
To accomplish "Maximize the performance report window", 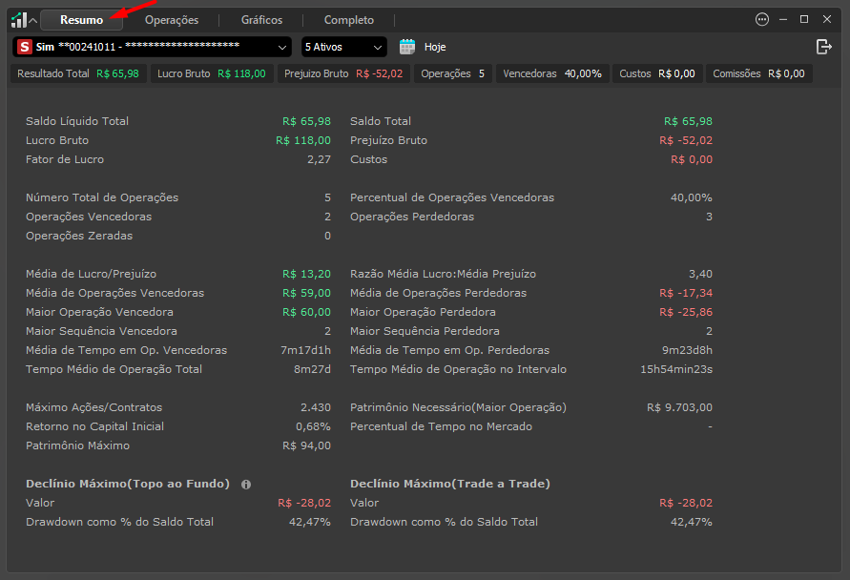I will point(804,19).
